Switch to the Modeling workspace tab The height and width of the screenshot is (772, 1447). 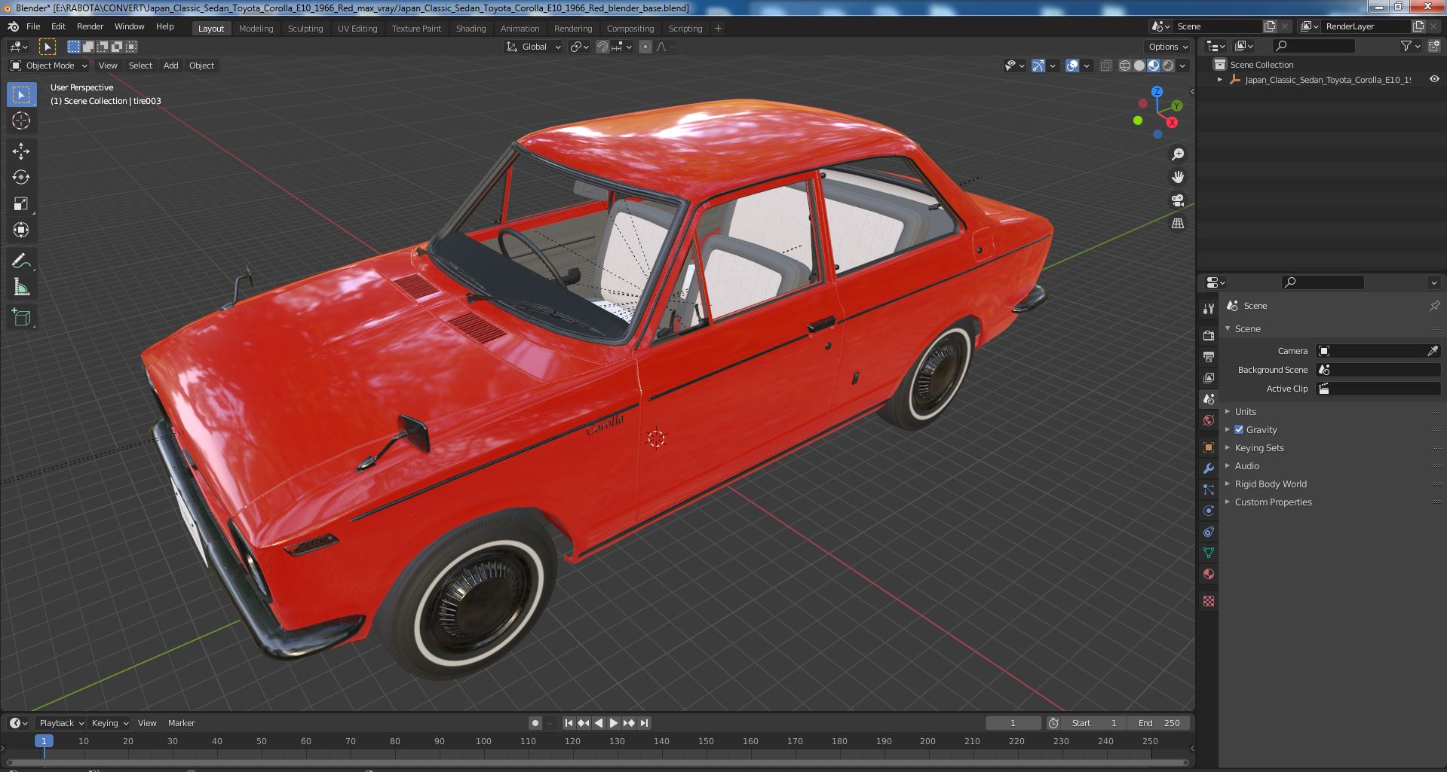(256, 29)
